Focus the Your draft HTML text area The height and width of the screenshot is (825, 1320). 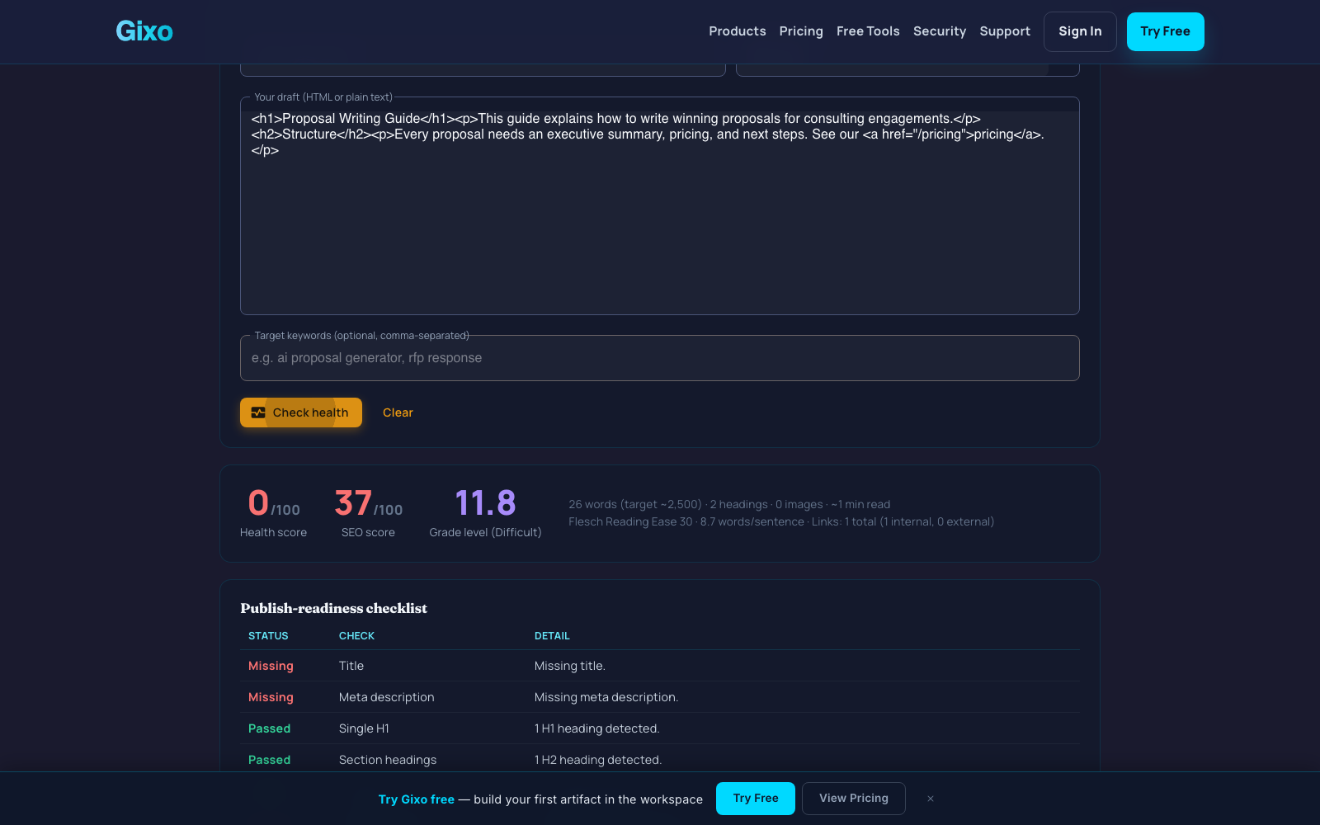tap(660, 206)
